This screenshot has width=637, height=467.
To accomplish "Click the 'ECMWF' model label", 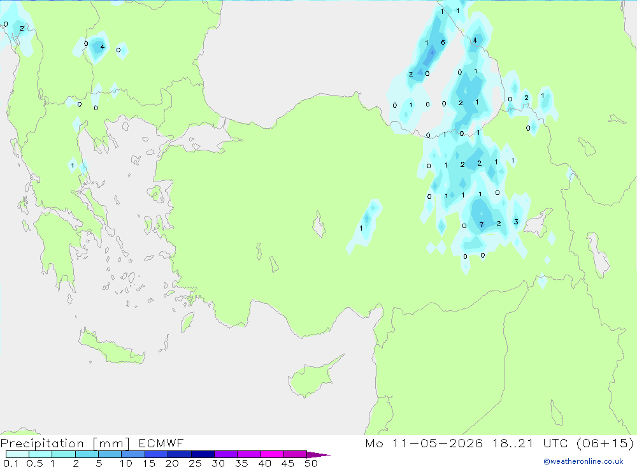I will (161, 443).
